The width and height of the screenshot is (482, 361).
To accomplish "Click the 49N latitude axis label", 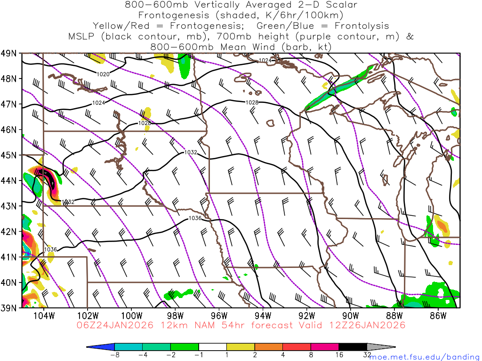I will (x=10, y=53).
